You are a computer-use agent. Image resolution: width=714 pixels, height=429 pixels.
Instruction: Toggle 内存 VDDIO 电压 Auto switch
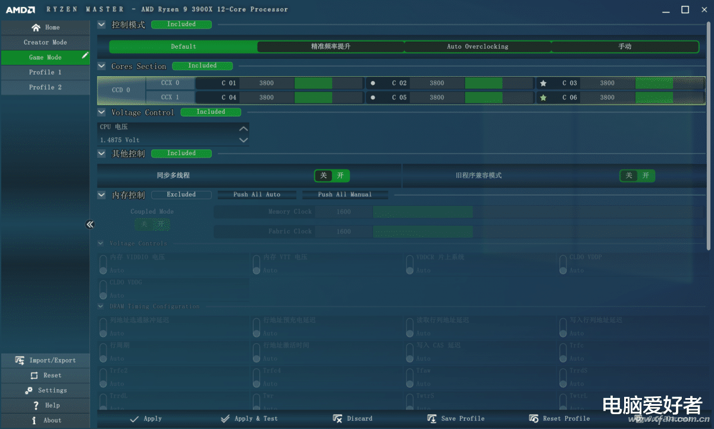pyautogui.click(x=102, y=264)
